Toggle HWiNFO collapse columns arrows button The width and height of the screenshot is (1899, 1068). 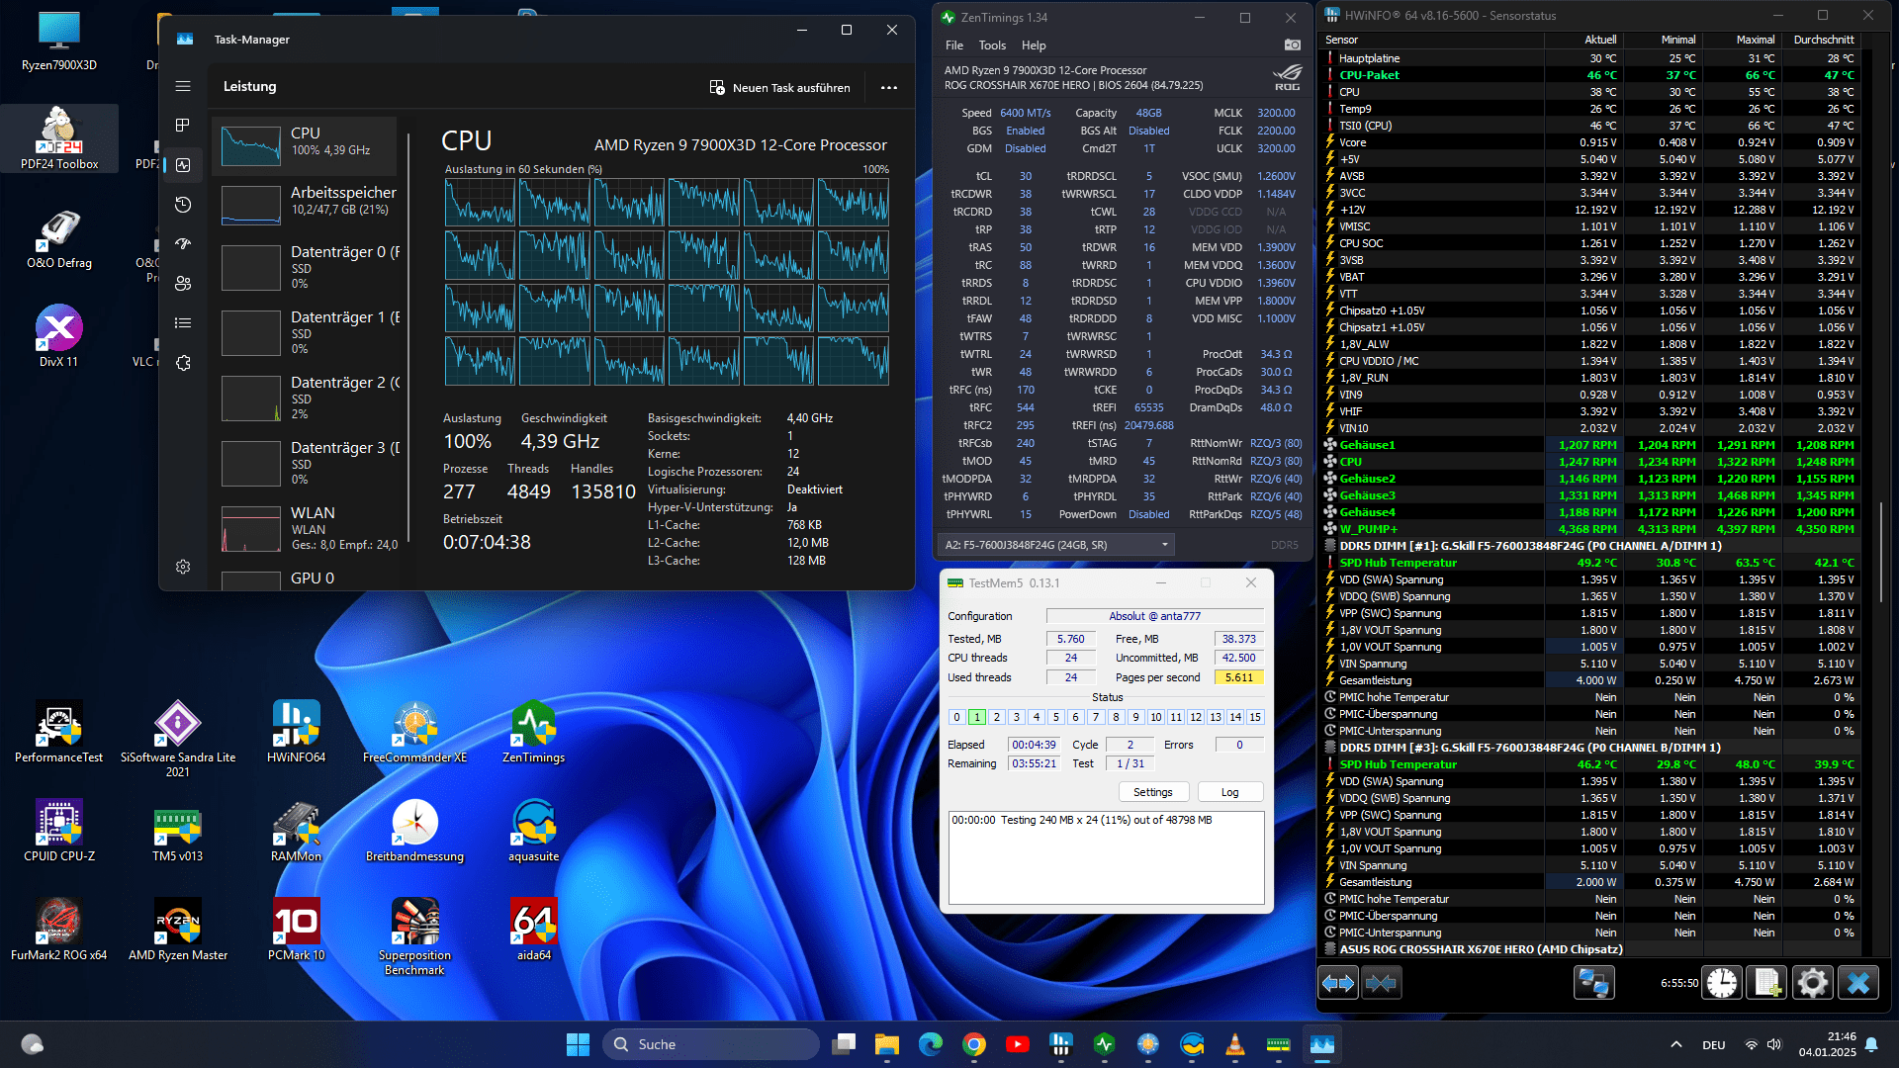1382,983
